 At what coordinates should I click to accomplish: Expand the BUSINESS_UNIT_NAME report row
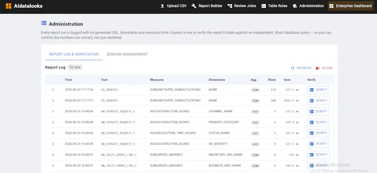click(x=53, y=165)
